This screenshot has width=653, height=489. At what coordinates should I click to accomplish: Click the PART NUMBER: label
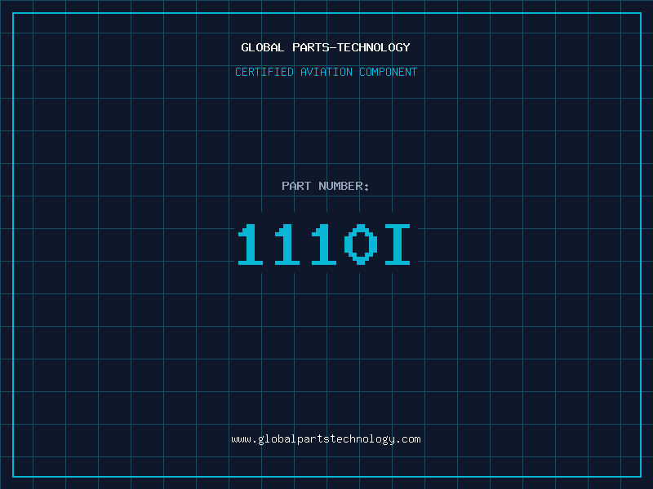pyautogui.click(x=326, y=186)
